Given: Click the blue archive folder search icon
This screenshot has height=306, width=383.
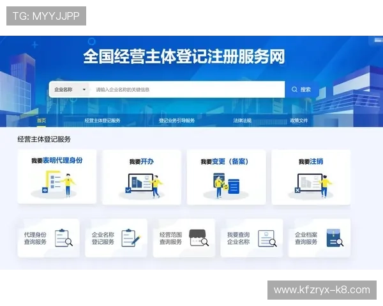Looking at the screenshot, I should [335, 238].
